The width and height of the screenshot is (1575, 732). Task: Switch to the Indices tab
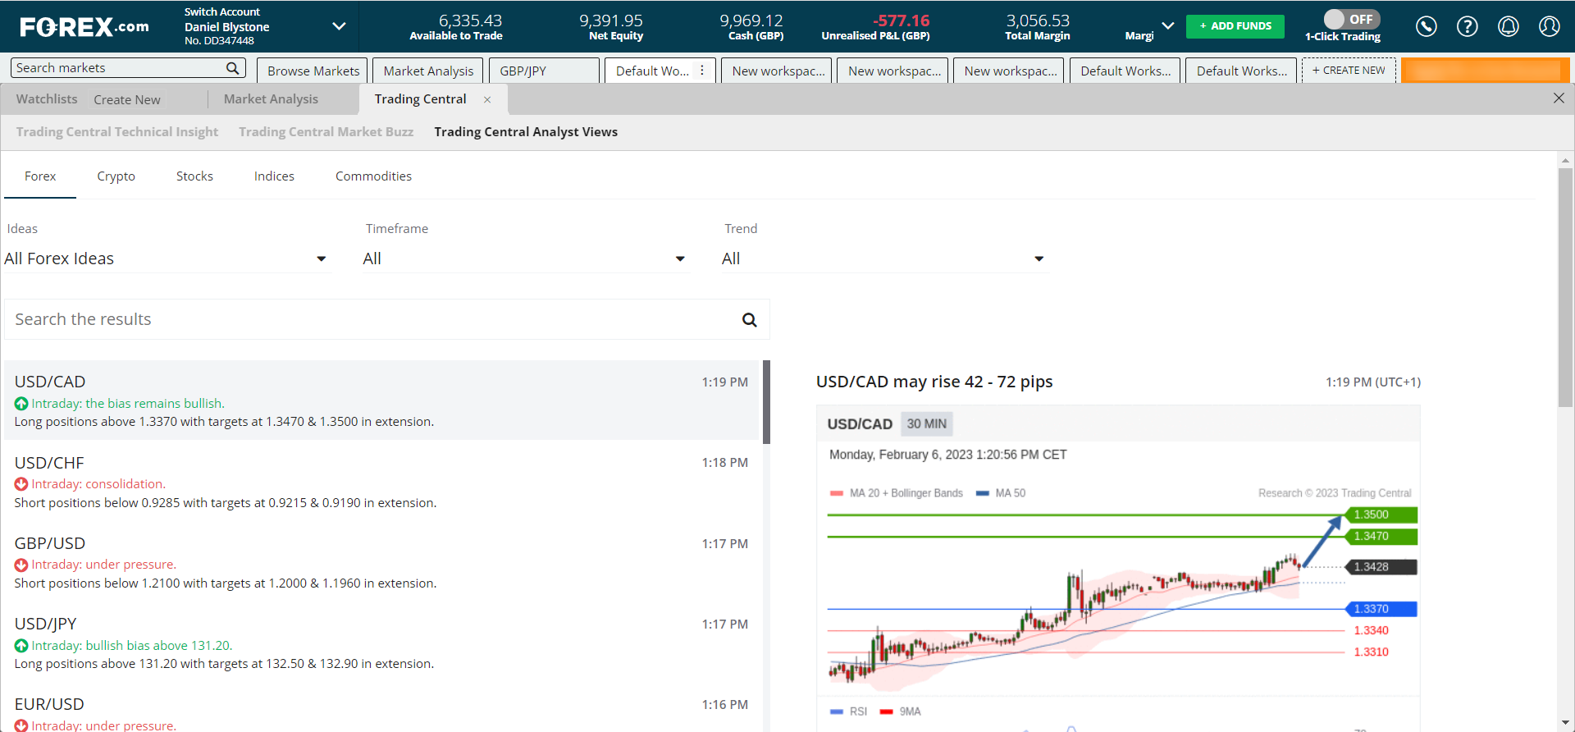pyautogui.click(x=274, y=176)
